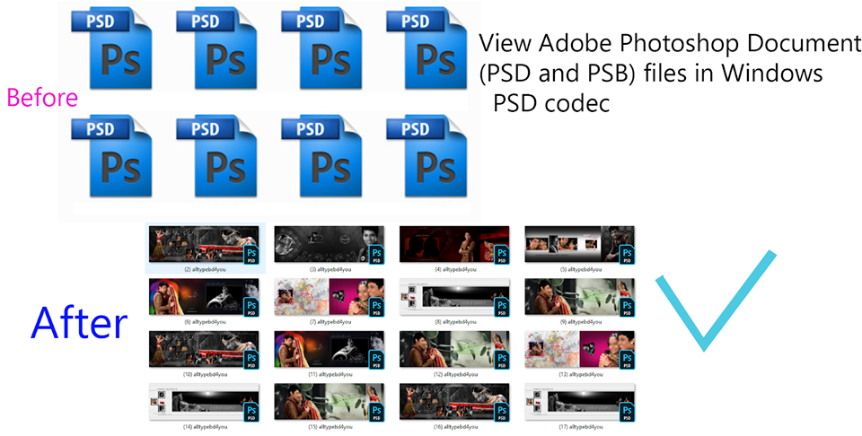Click the file name "(9) alltypebd4you"
862x436 pixels.
581,322
